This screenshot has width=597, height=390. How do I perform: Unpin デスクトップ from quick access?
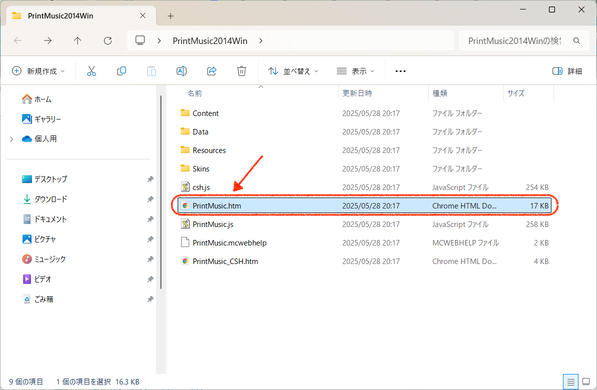point(151,179)
